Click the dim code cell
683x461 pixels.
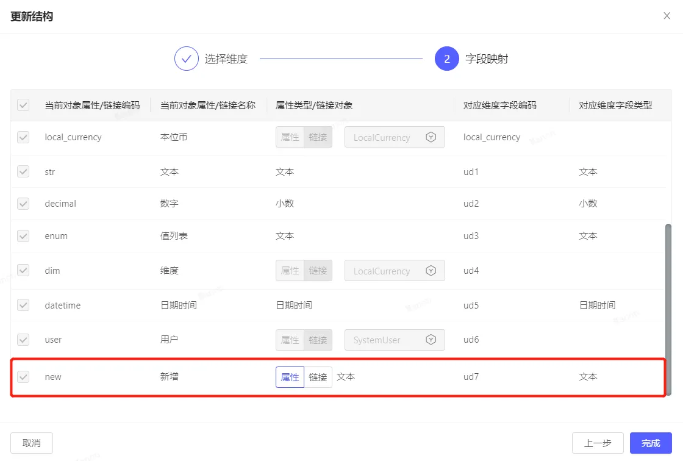coord(52,271)
